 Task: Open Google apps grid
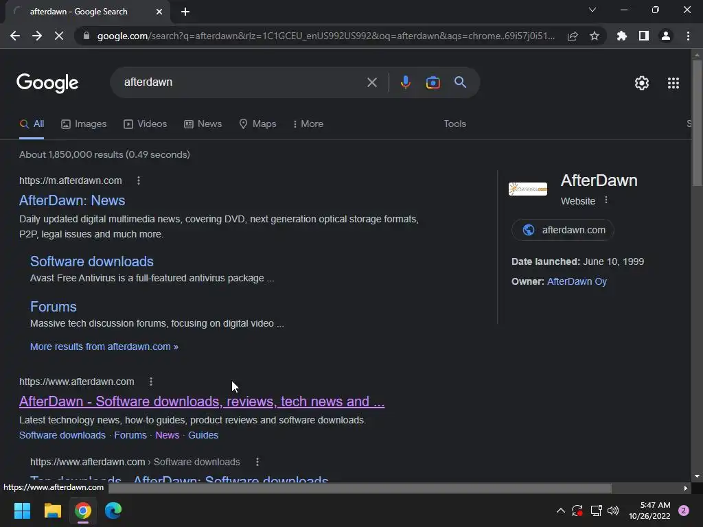(673, 83)
